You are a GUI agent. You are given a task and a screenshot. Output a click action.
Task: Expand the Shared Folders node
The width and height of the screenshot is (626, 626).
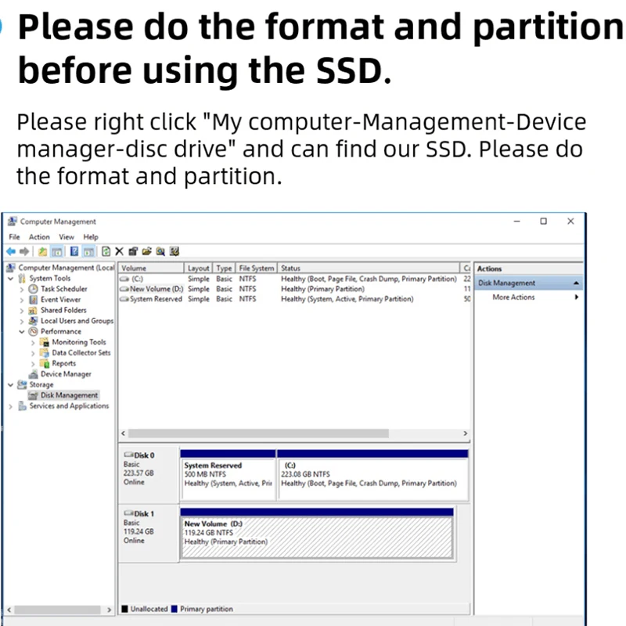pos(22,311)
